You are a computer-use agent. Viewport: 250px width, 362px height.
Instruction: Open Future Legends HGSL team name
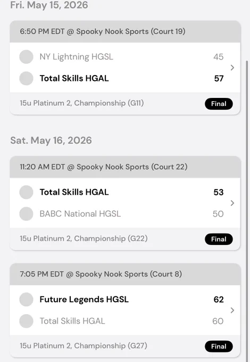tap(84, 299)
